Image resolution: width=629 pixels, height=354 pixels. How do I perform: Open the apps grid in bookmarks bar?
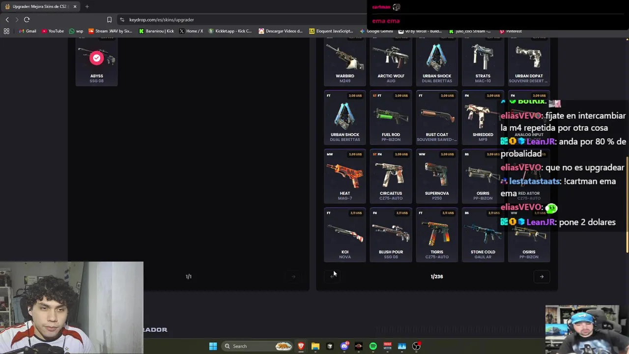coord(6,31)
